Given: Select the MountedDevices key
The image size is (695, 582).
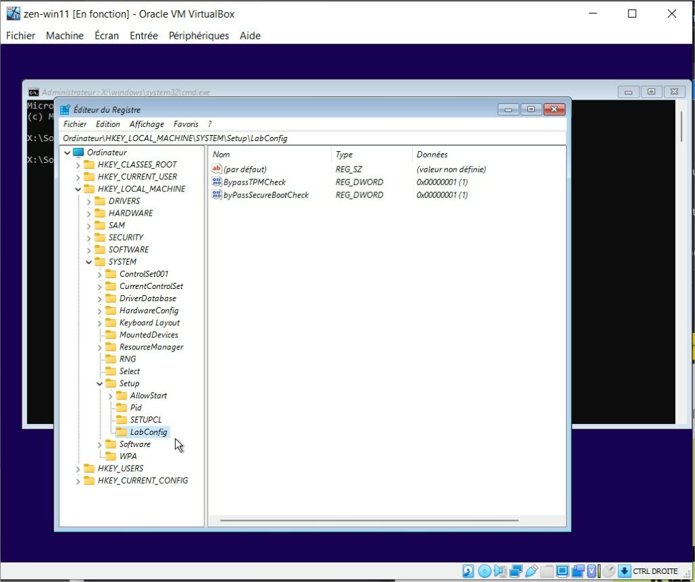Looking at the screenshot, I should pyautogui.click(x=149, y=335).
